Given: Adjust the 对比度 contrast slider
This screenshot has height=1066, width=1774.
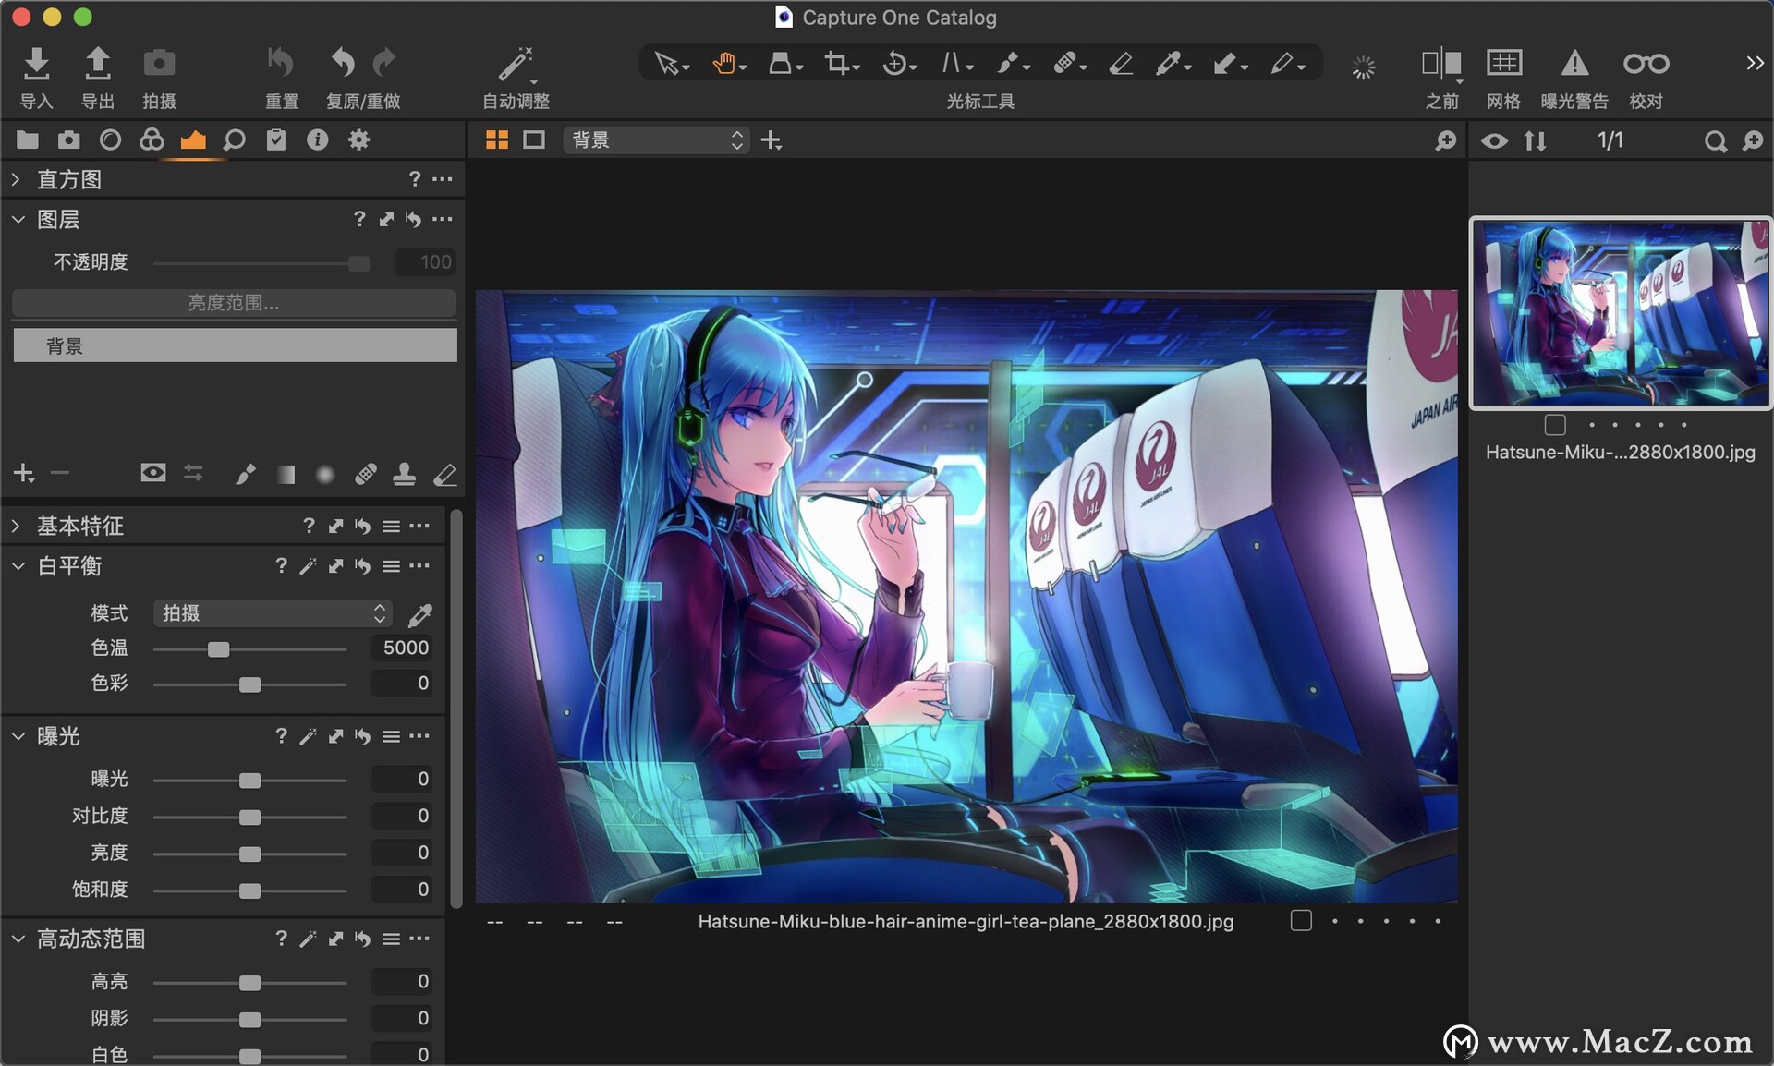Looking at the screenshot, I should point(249,817).
